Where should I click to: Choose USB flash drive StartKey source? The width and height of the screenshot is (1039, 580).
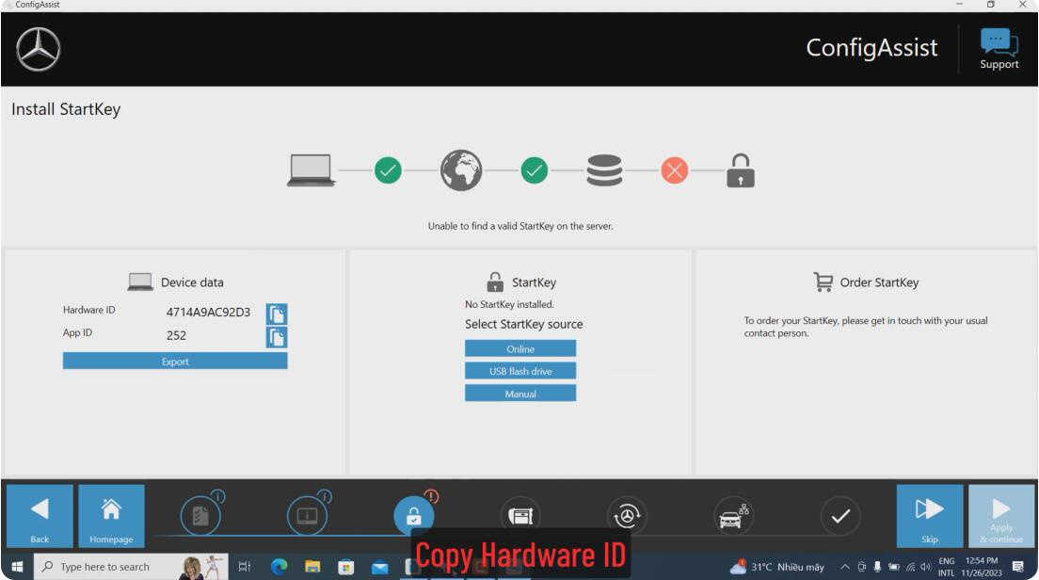[520, 371]
